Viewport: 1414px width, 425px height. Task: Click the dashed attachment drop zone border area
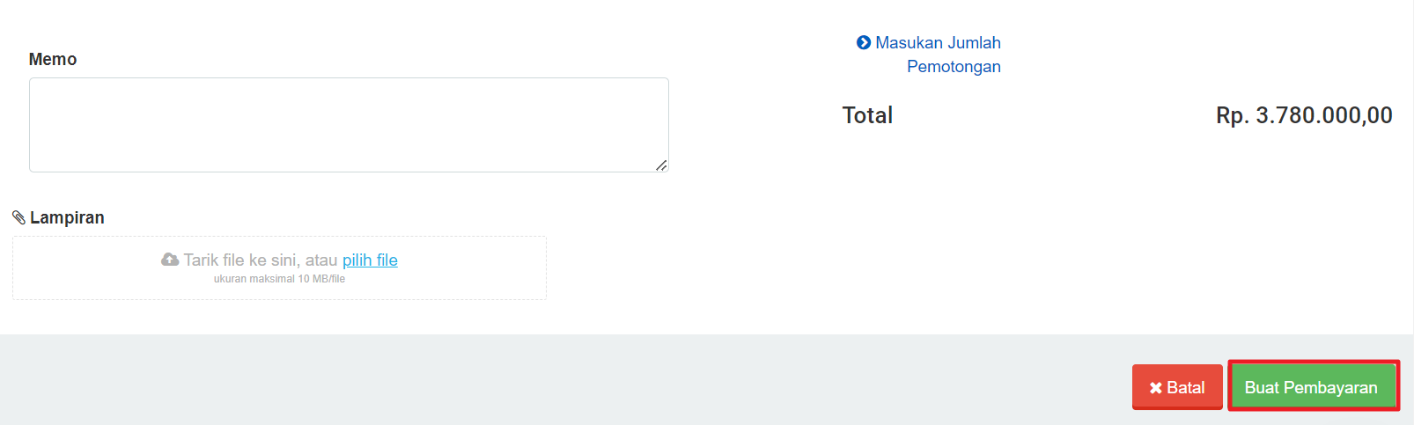(279, 267)
